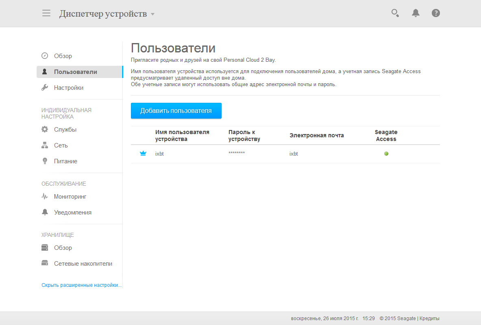This screenshot has height=325, width=481.
Task: Click the Пароль к устройству column header
Action: click(x=244, y=136)
